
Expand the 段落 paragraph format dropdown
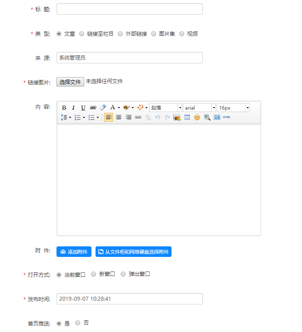tap(180, 108)
